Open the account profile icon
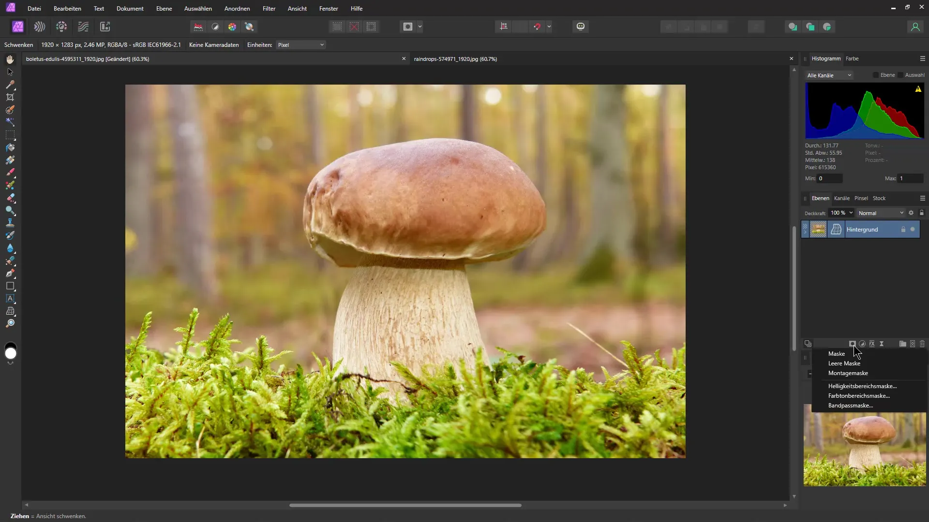Screen dimensions: 929x522 click(x=915, y=27)
